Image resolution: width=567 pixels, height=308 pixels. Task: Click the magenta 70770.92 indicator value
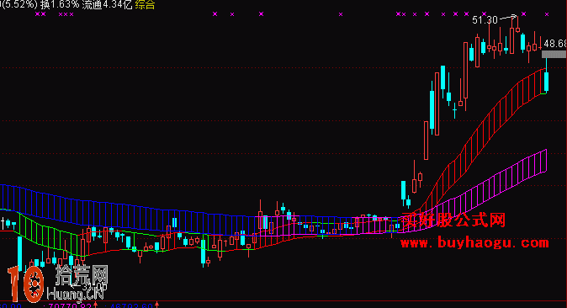point(70,305)
